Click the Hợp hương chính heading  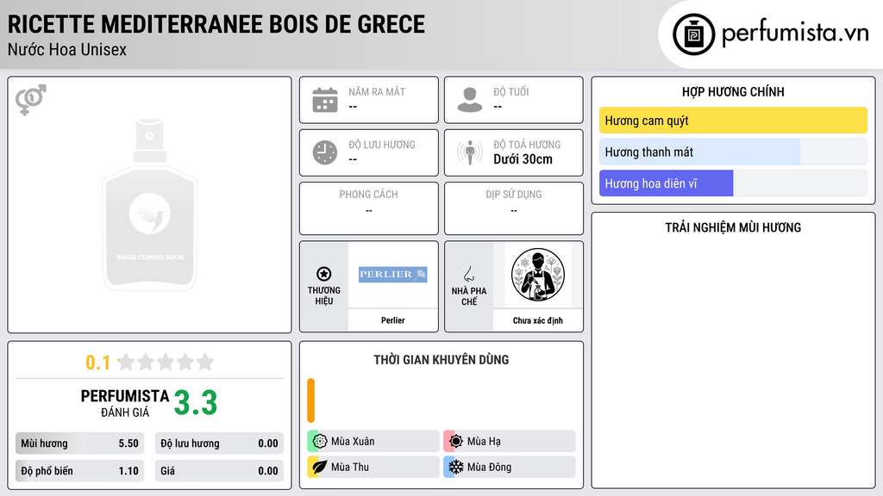click(733, 91)
